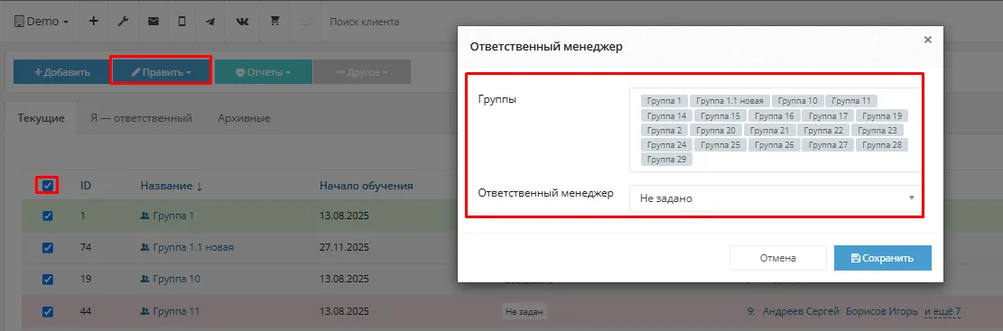Viewport: 1003px width, 331px height.
Task: Click the Группа 15 tag in dialog
Action: [720, 115]
